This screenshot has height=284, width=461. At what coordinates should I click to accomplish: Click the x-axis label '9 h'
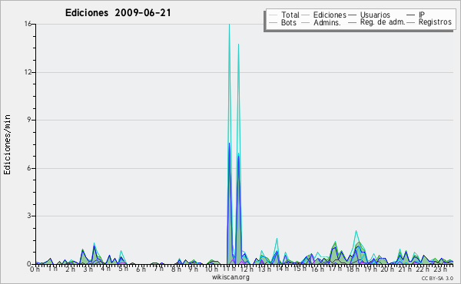click(x=194, y=269)
